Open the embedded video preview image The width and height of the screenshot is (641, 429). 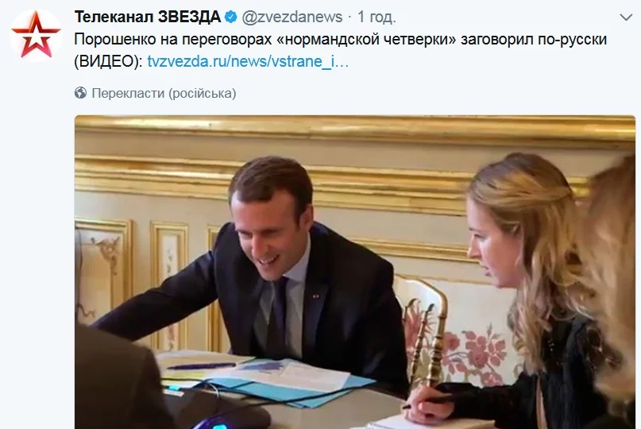click(x=355, y=272)
